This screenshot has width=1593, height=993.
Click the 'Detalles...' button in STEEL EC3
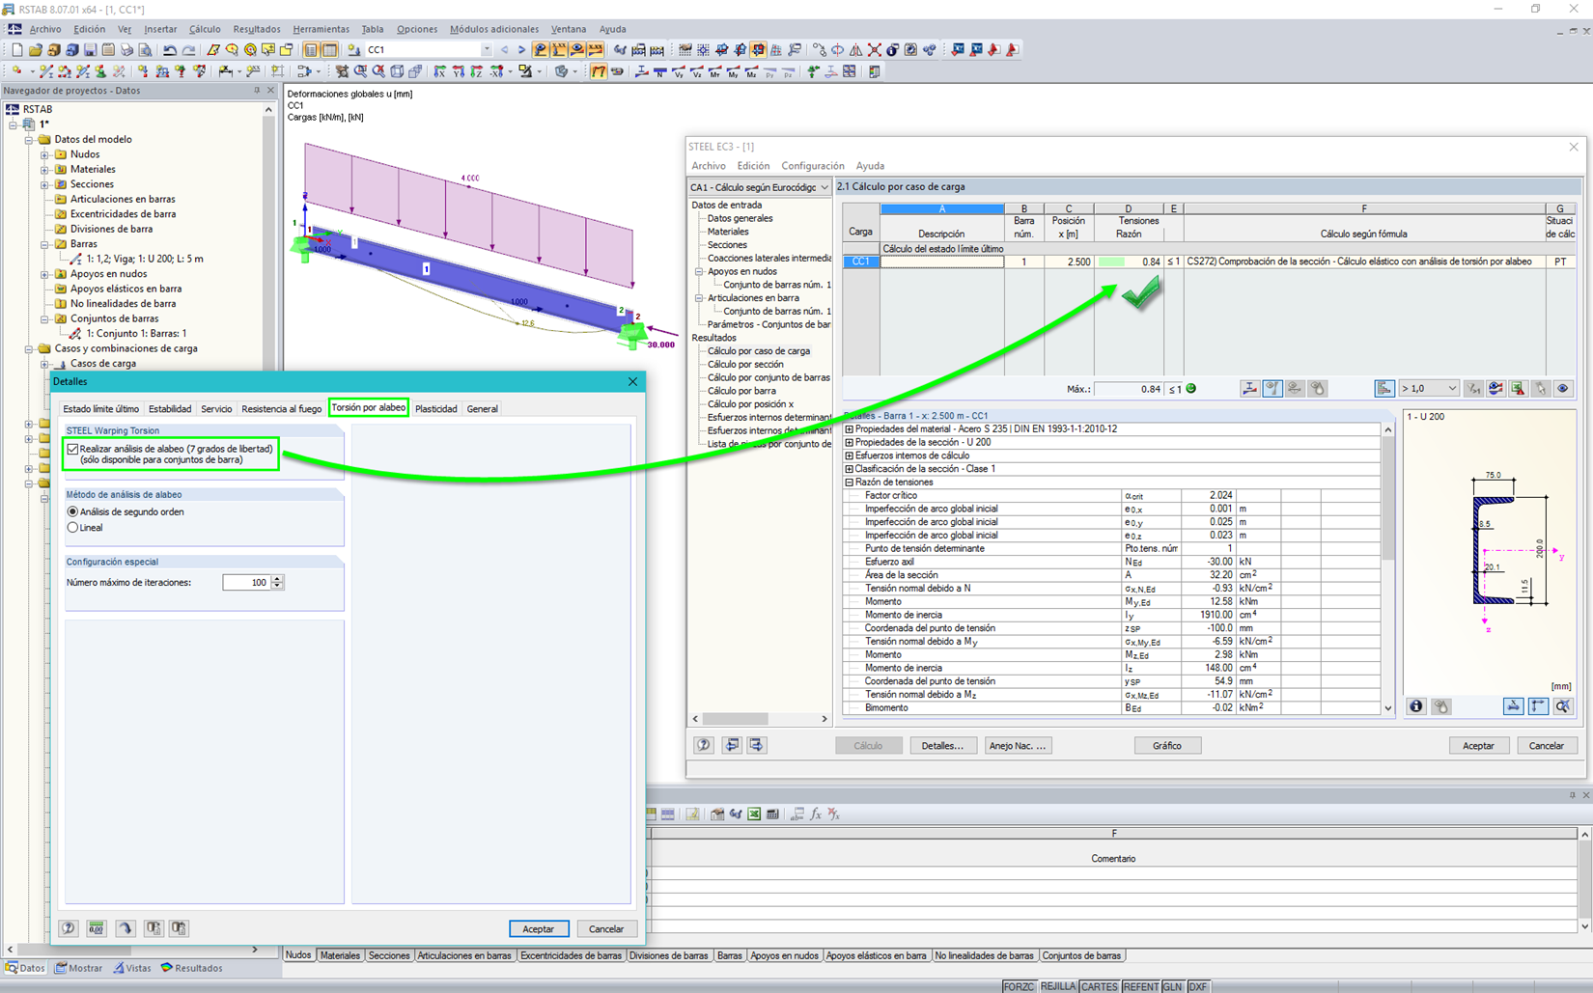coord(942,745)
